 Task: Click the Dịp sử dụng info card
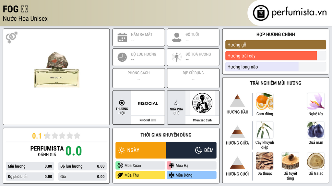(x=193, y=78)
